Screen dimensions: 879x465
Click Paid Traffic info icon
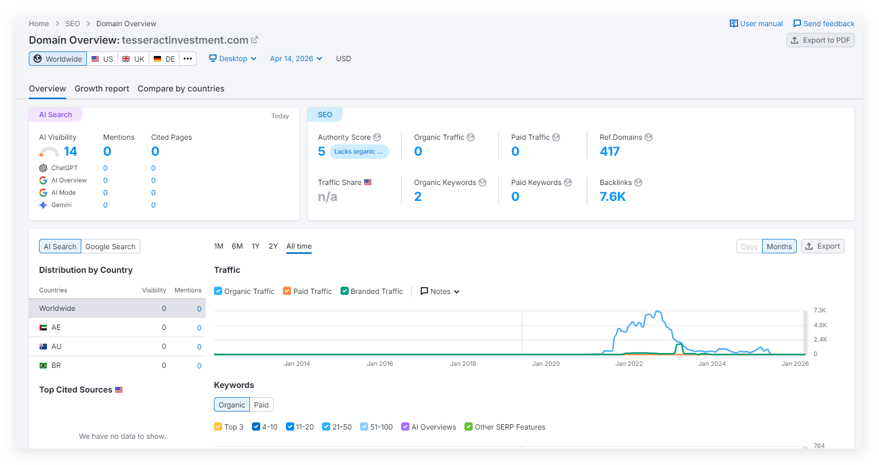coord(556,137)
